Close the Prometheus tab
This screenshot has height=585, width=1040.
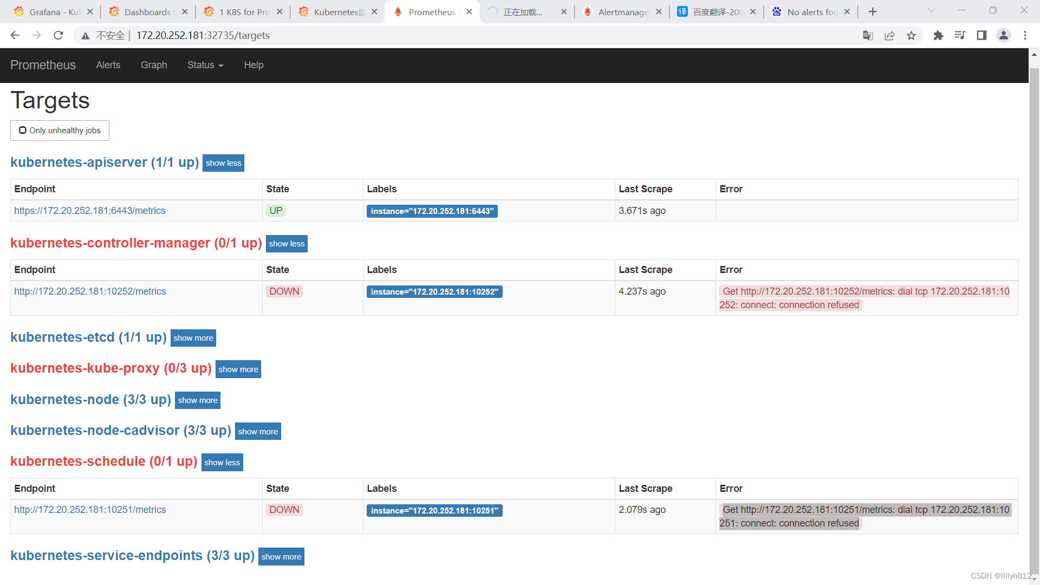(x=469, y=11)
